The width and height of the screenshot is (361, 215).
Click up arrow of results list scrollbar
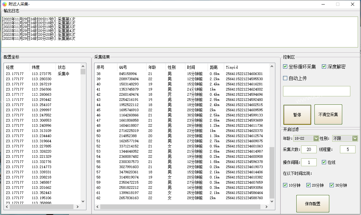[x=272, y=66]
